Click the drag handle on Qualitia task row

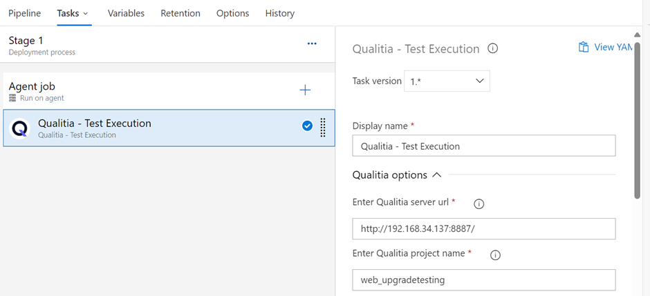click(x=323, y=128)
